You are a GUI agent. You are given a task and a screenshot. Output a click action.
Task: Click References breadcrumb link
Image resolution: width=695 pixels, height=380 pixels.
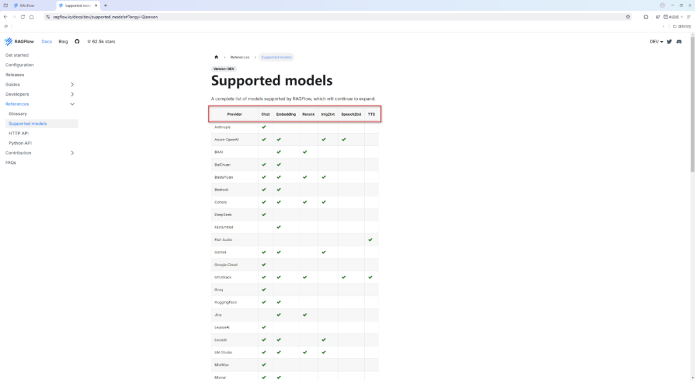coord(240,57)
